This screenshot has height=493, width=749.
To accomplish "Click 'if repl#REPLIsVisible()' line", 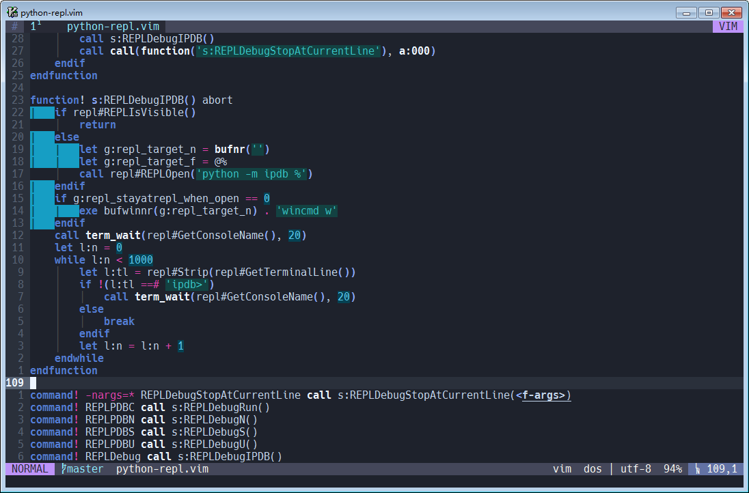I will point(125,112).
